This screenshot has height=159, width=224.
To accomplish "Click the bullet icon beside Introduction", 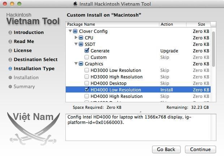I will point(10,33).
